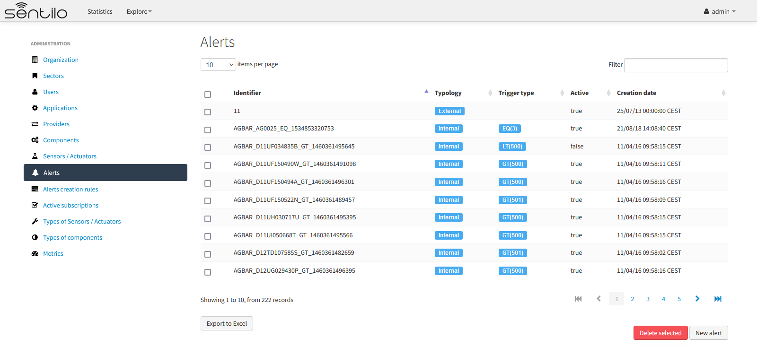Screen dimensions: 757x355
Task: Open the Organization section
Action: pyautogui.click(x=61, y=60)
